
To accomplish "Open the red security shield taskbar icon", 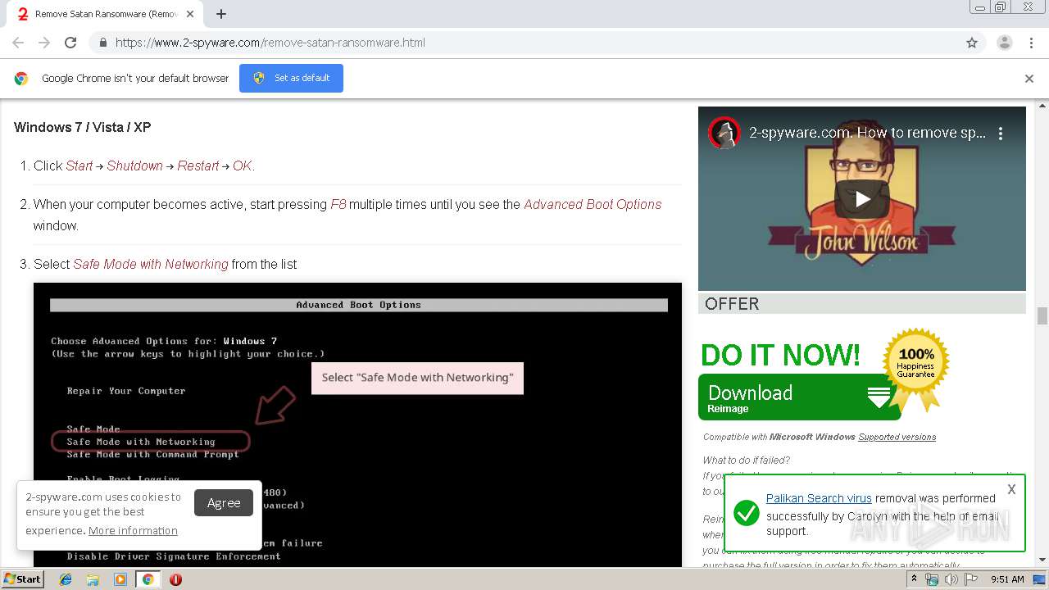I will 175,579.
